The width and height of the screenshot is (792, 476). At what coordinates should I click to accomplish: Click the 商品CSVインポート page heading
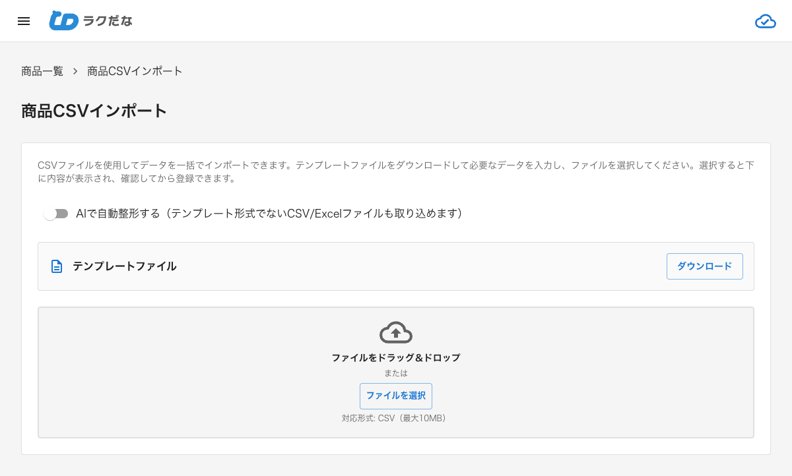pos(94,111)
